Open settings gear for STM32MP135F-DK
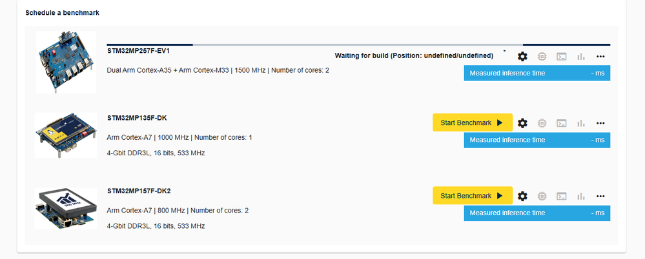Screen dimensions: 645x259 coord(522,122)
